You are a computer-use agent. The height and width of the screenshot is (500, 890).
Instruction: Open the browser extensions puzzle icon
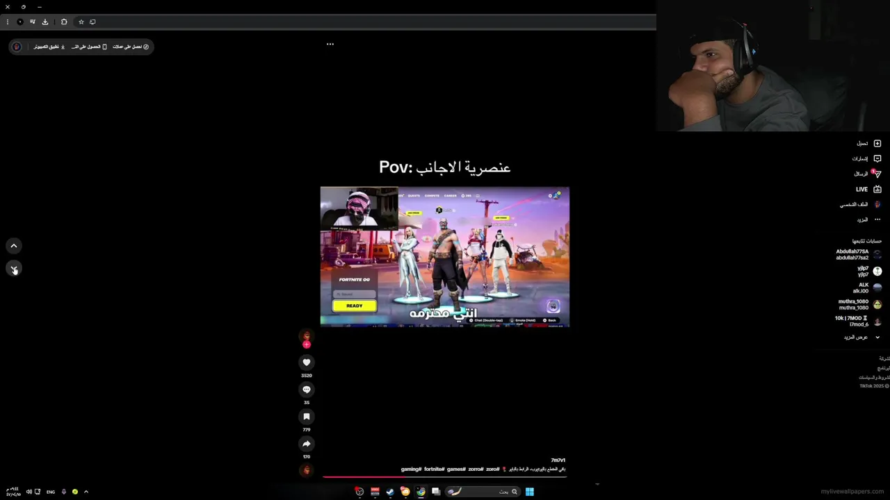(x=64, y=22)
